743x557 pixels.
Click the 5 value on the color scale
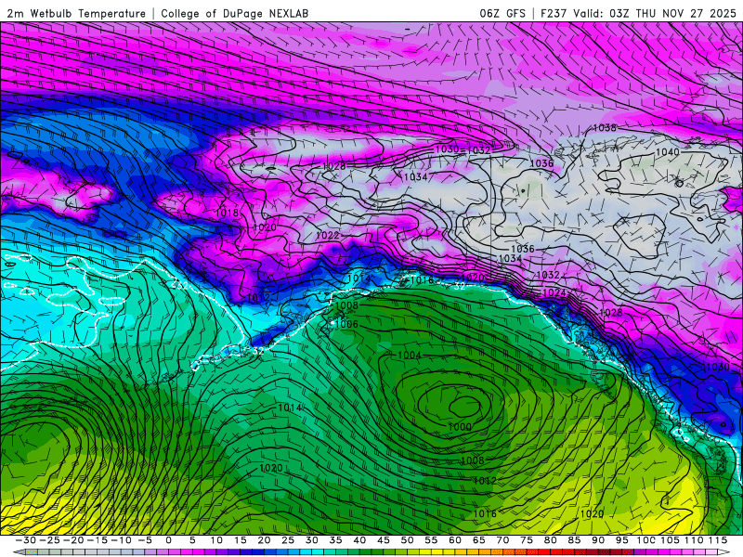click(192, 540)
